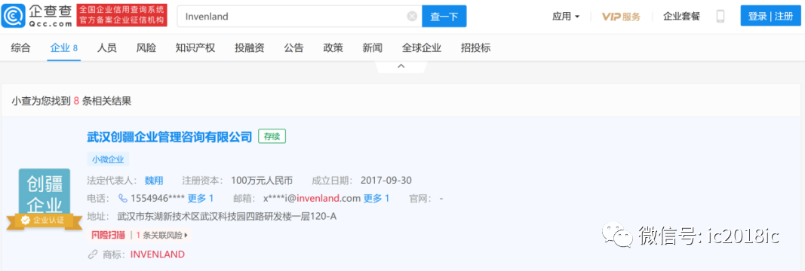The width and height of the screenshot is (805, 271).
Task: Switch to the 知识产权 tab
Action: (x=195, y=48)
